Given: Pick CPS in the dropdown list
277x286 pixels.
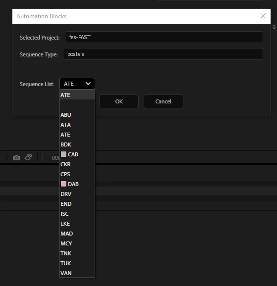Looking at the screenshot, I should coord(77,174).
